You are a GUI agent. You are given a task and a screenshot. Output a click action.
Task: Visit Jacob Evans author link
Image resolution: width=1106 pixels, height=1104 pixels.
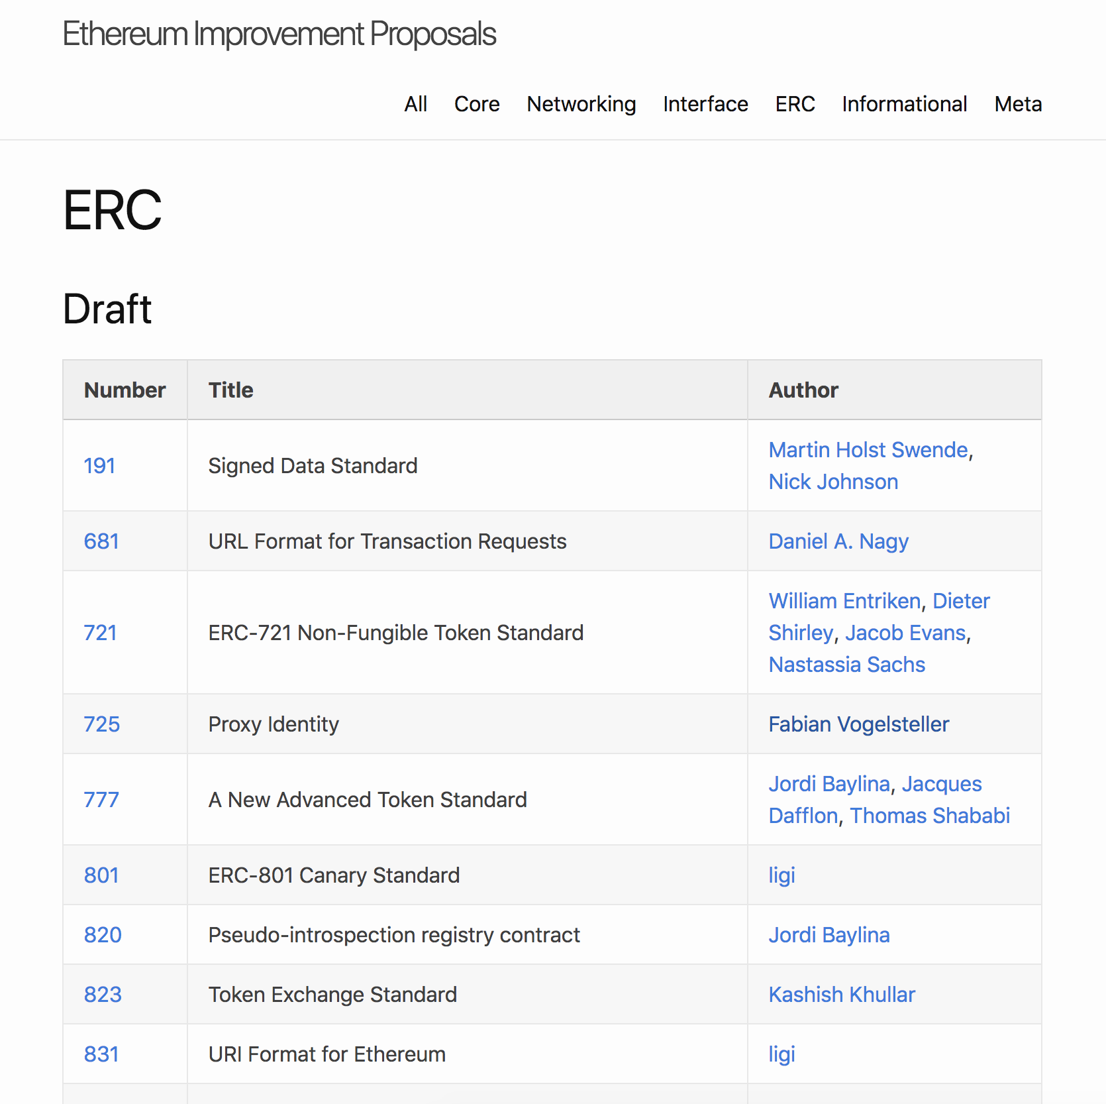click(905, 633)
